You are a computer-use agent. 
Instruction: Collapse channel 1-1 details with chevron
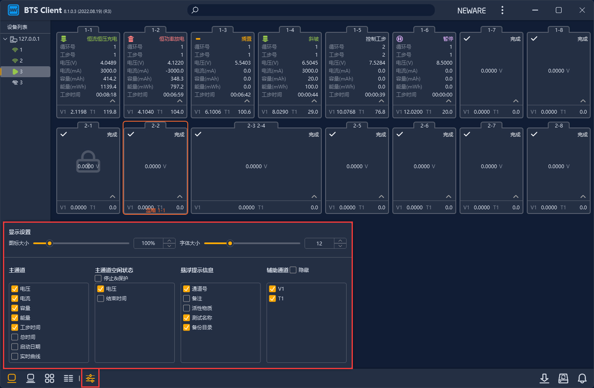tap(113, 101)
